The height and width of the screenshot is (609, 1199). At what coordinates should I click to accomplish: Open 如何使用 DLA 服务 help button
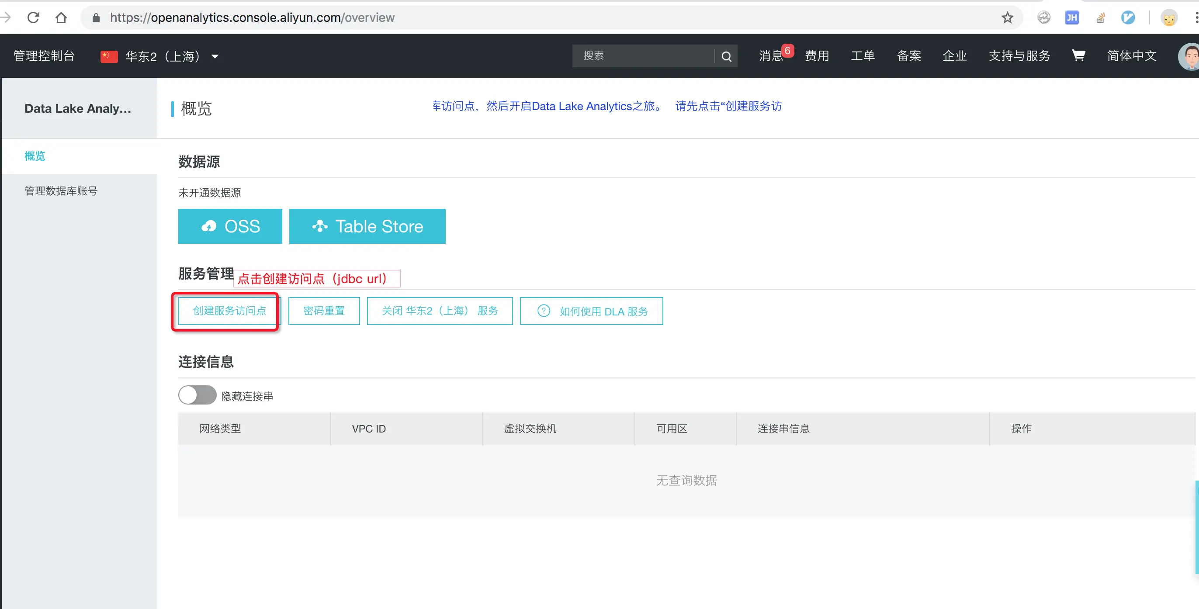coord(591,311)
